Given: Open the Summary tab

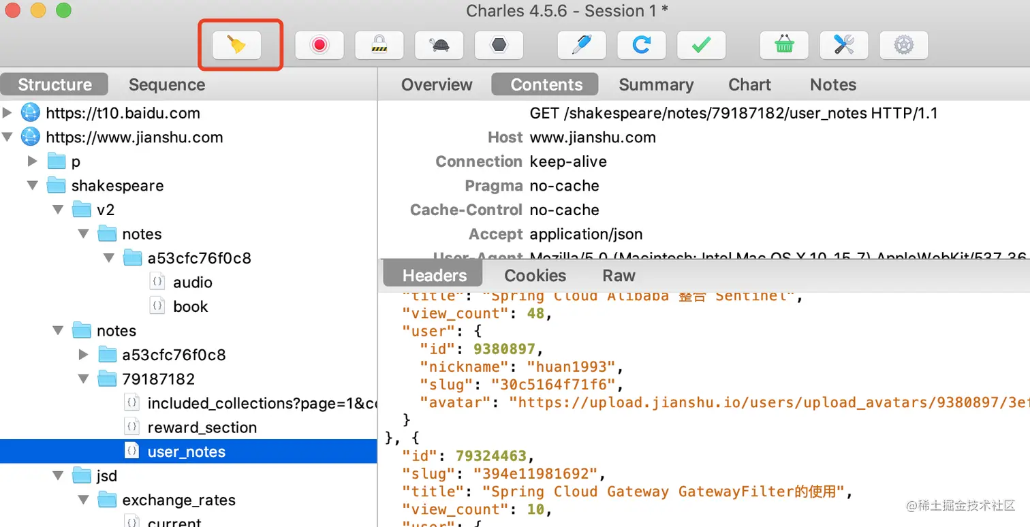Looking at the screenshot, I should click(656, 84).
